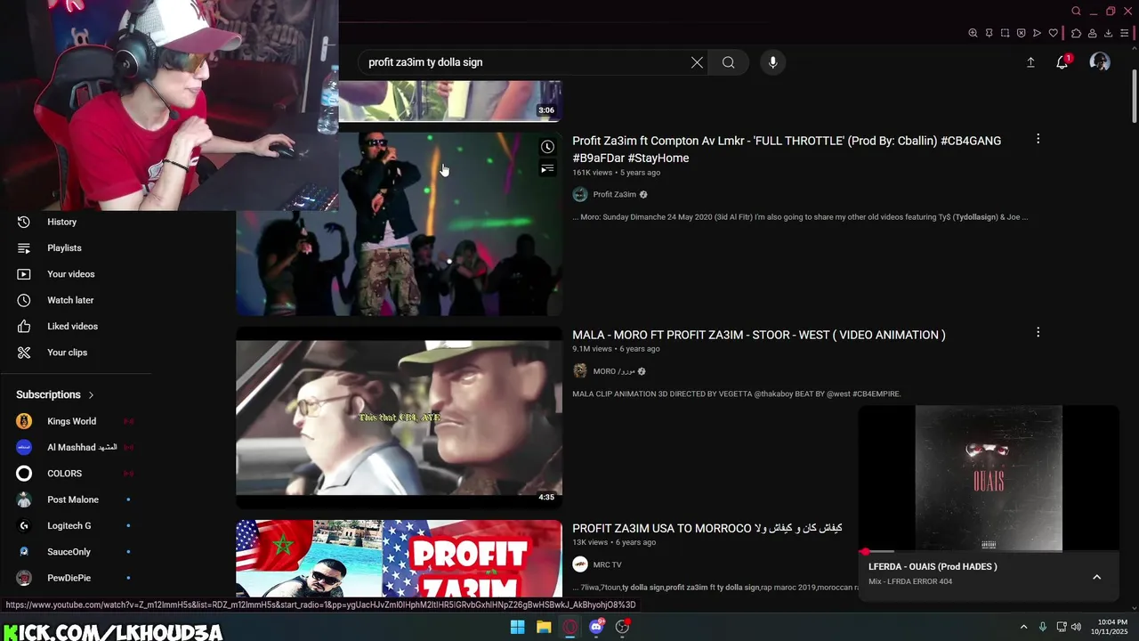
Task: Open MALA - MORO FT PROFIT ZA3IM title
Action: tap(758, 335)
